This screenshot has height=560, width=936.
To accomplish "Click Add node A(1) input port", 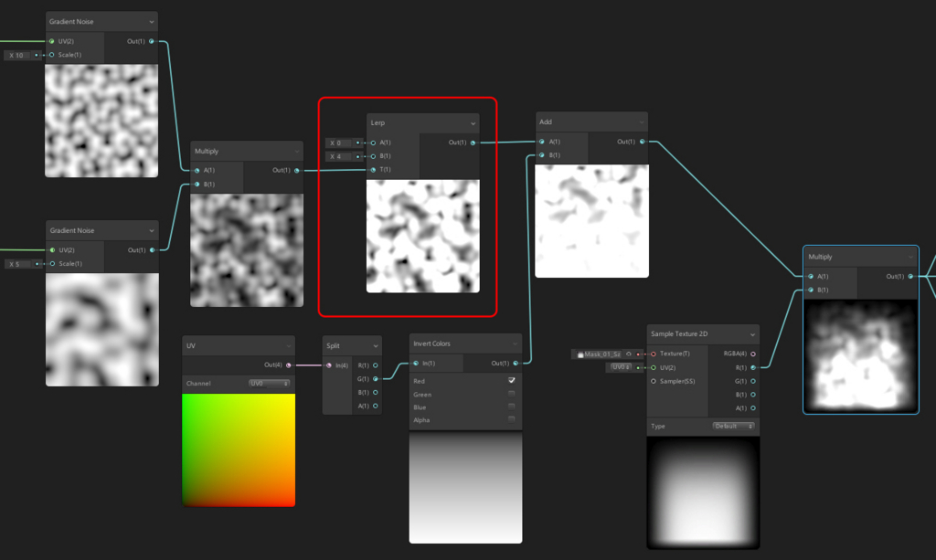I will (542, 142).
